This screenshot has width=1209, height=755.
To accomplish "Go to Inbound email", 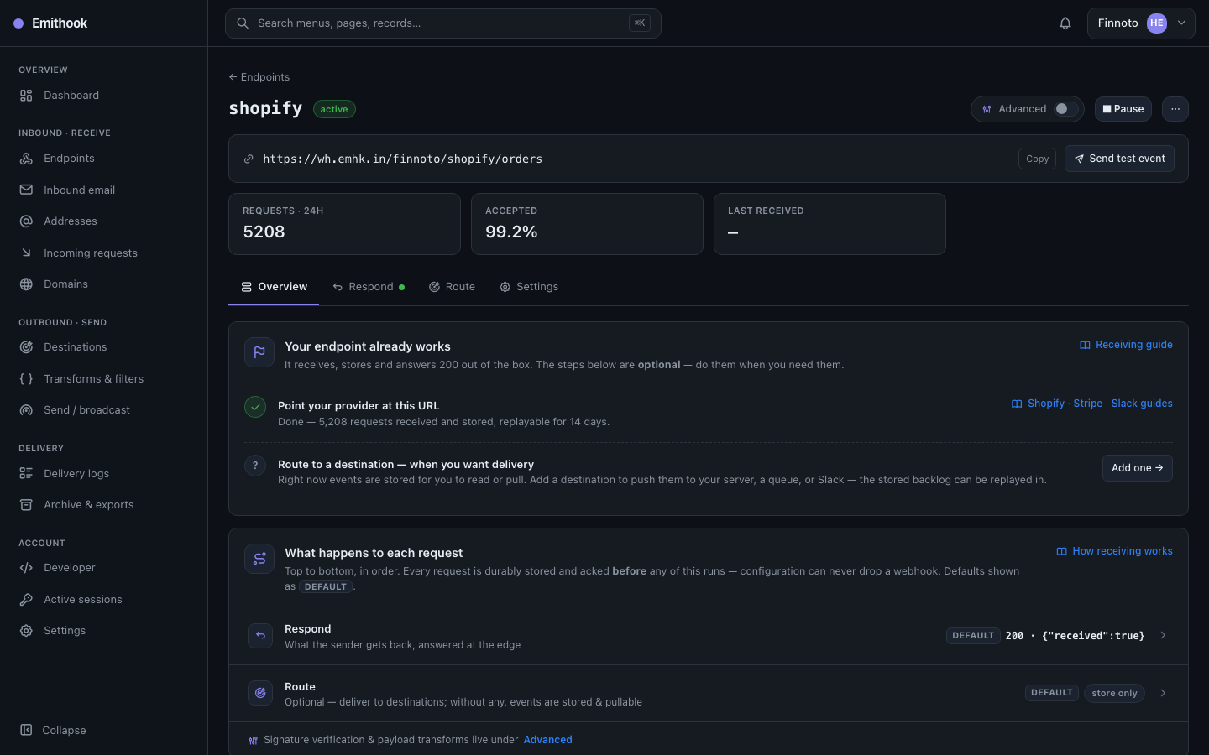I will [x=104, y=190].
